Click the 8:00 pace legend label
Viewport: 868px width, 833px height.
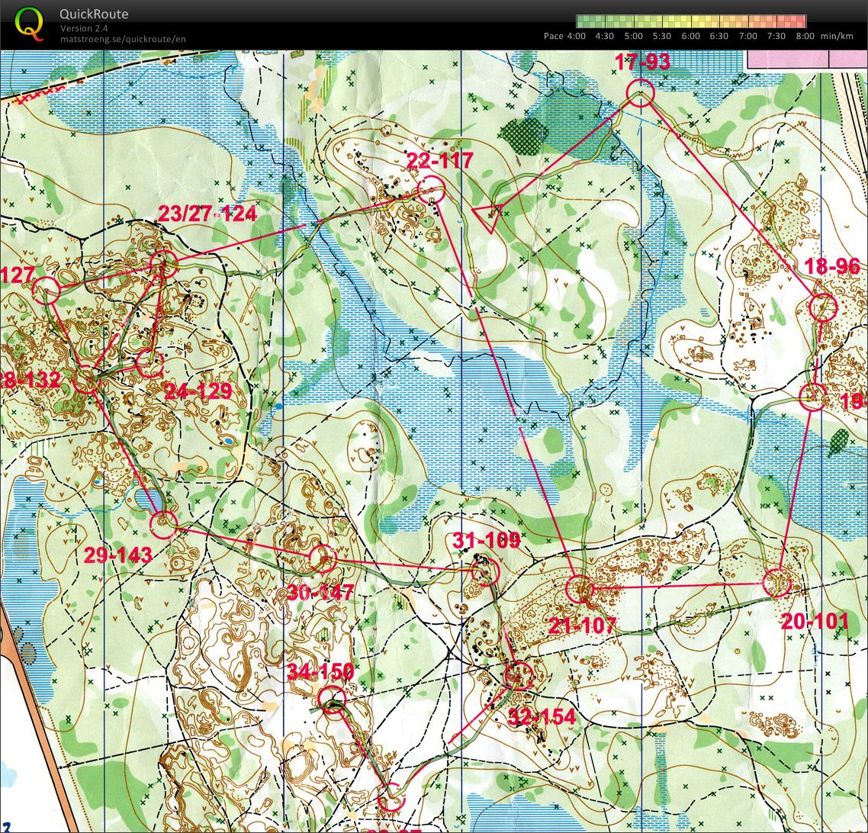click(x=805, y=36)
